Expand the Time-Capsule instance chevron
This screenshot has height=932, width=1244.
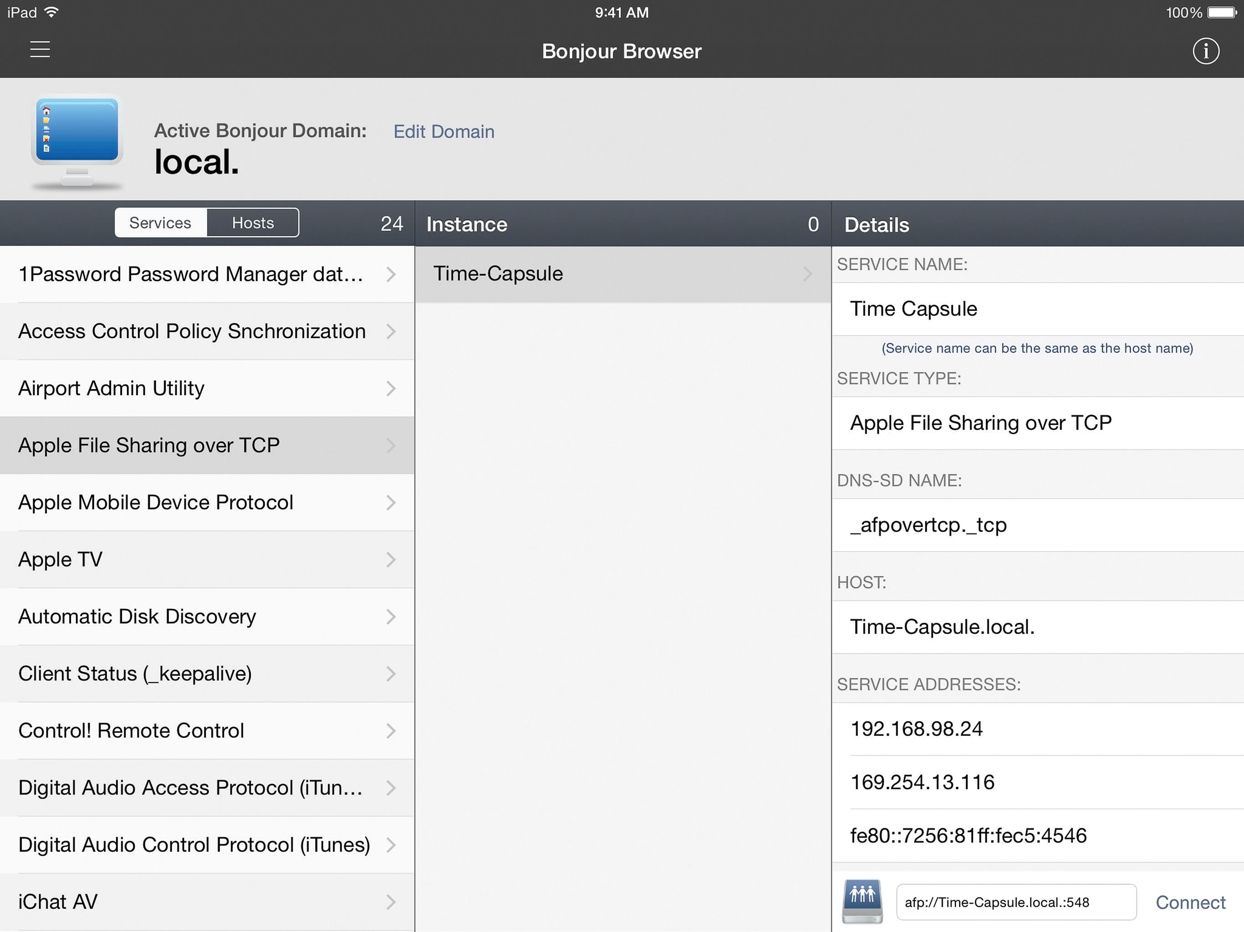click(x=807, y=274)
